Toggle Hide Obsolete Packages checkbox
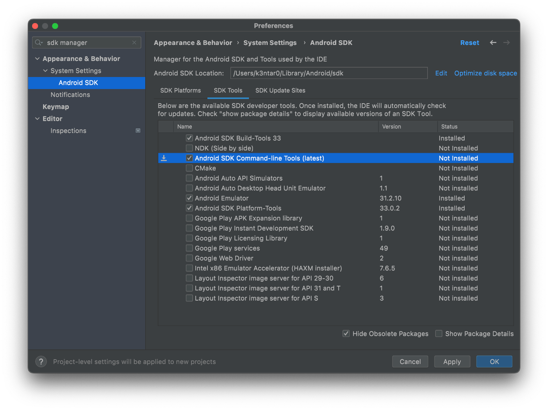This screenshot has height=410, width=548. point(346,333)
